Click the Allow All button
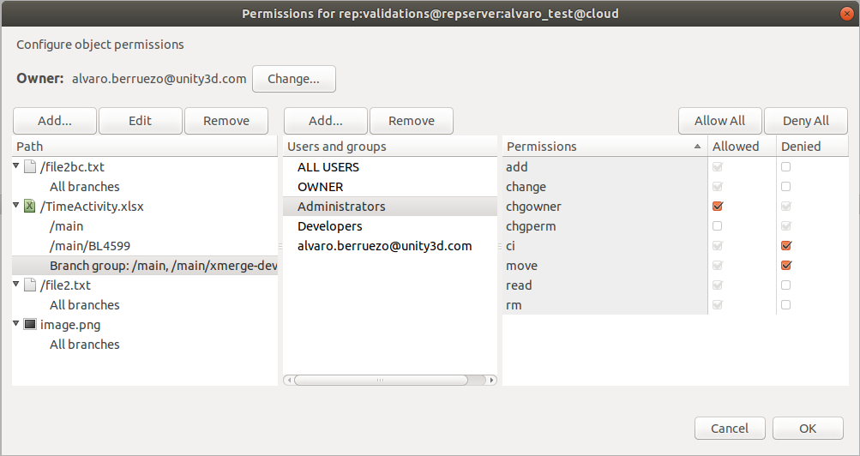The image size is (860, 456). (x=719, y=121)
